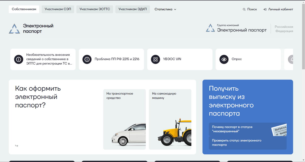The width and height of the screenshot is (305, 162).
Task: Click info icon on Проблема ПП РФ card
Action: pyautogui.click(x=87, y=59)
